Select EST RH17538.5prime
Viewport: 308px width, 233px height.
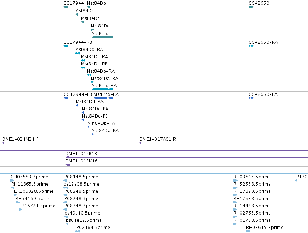tap(252, 199)
